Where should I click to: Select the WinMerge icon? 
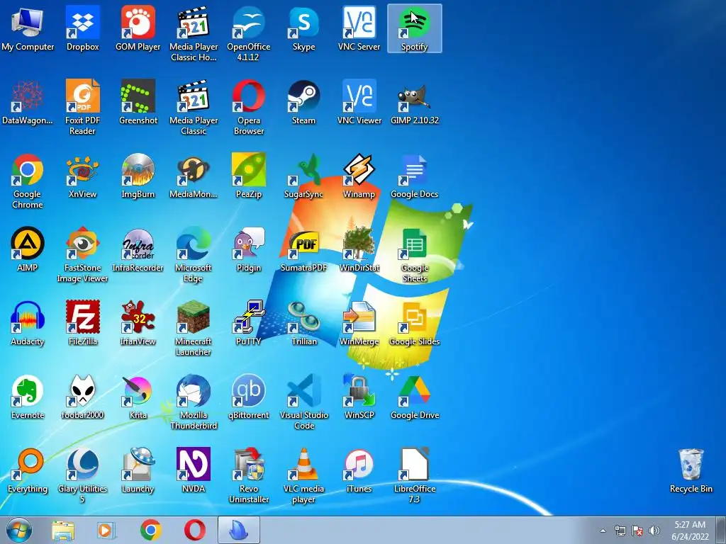(x=359, y=323)
